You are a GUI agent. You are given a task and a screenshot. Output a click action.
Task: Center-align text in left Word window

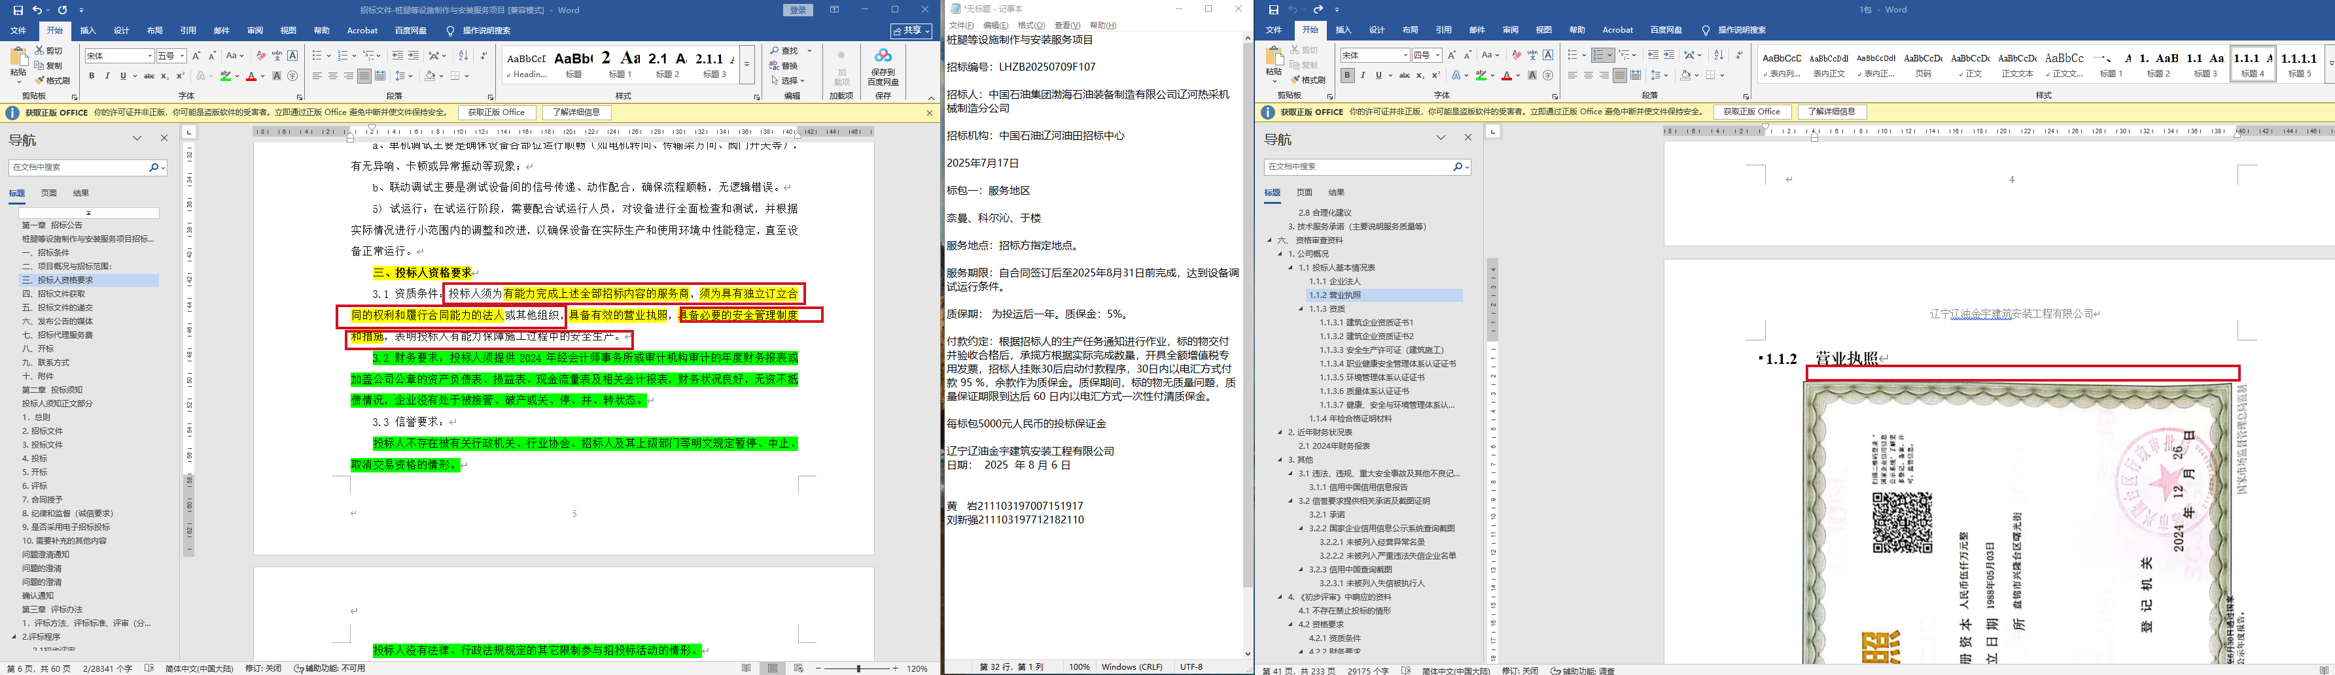[x=332, y=76]
